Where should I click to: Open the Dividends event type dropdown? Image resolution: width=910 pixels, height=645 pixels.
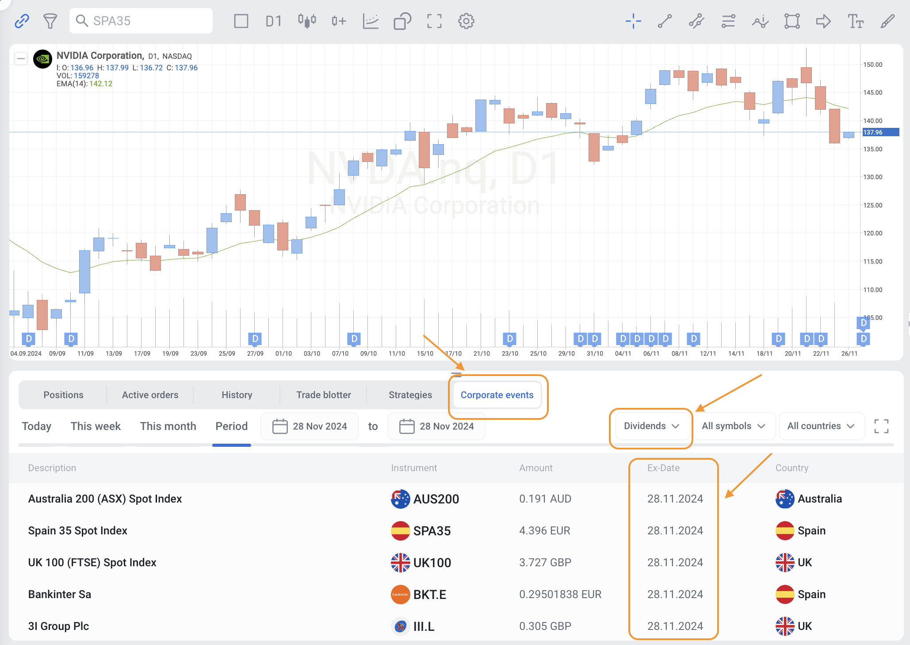[x=651, y=426]
